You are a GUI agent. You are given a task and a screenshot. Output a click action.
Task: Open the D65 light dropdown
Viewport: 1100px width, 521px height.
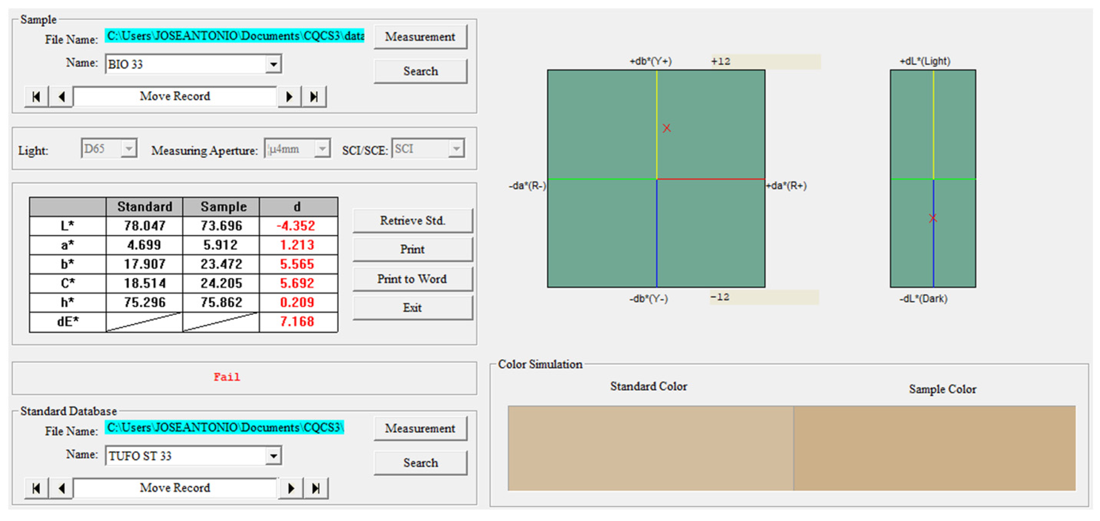point(129,149)
